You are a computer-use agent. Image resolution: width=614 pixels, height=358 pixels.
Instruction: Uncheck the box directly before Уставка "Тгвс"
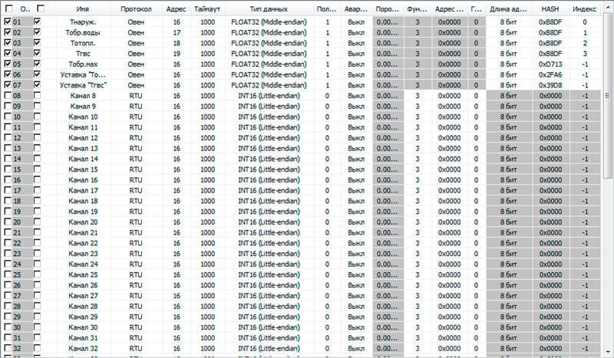click(x=37, y=85)
